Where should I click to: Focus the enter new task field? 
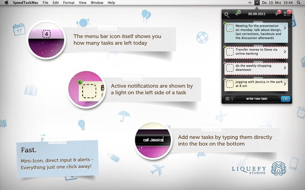(257, 99)
